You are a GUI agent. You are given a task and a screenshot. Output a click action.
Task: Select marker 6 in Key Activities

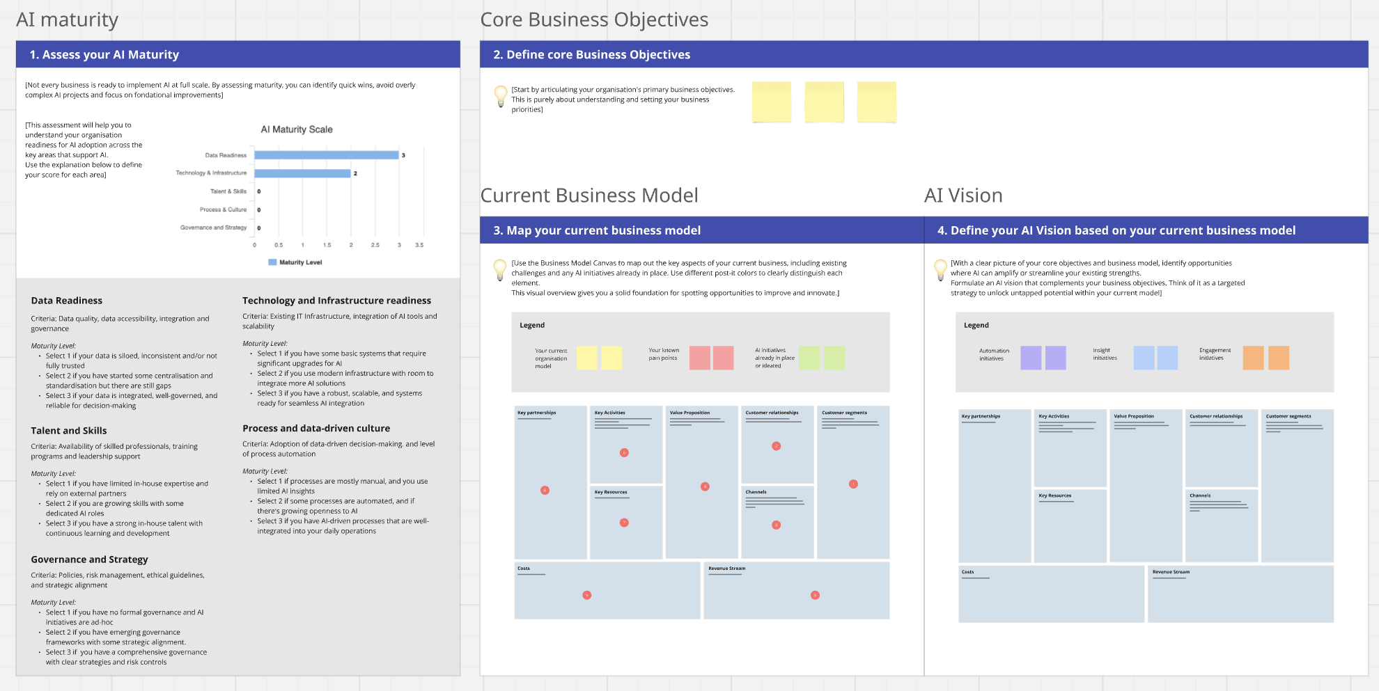[x=624, y=452]
